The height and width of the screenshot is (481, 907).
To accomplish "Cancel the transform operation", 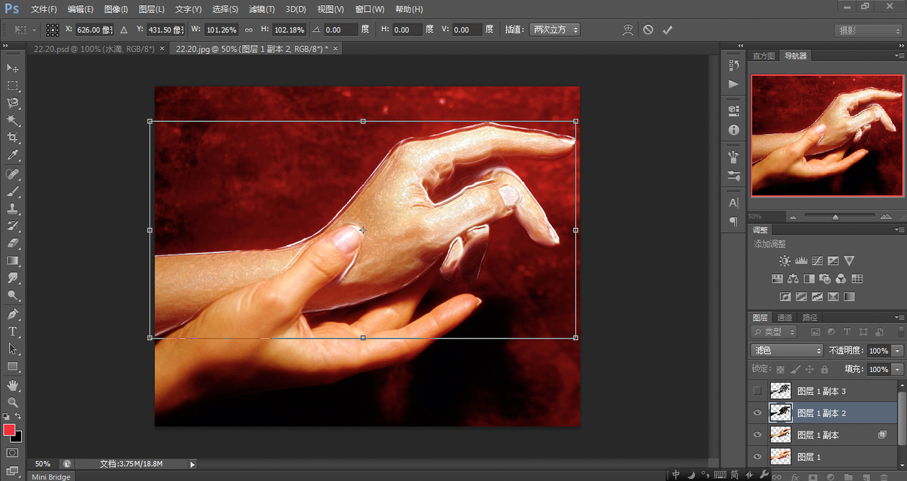I will (648, 30).
